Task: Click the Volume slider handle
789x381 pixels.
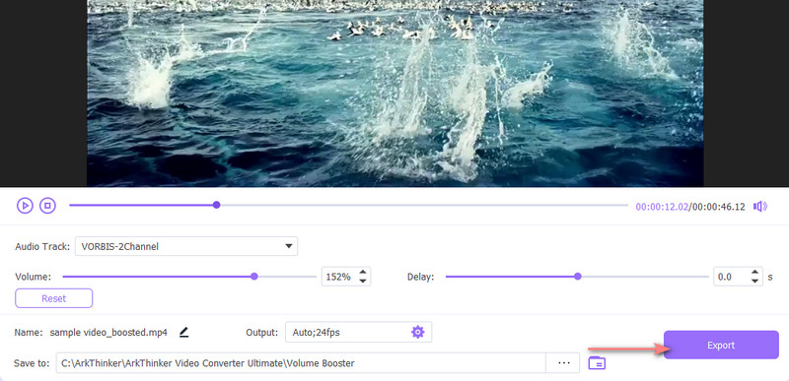Action: (254, 276)
